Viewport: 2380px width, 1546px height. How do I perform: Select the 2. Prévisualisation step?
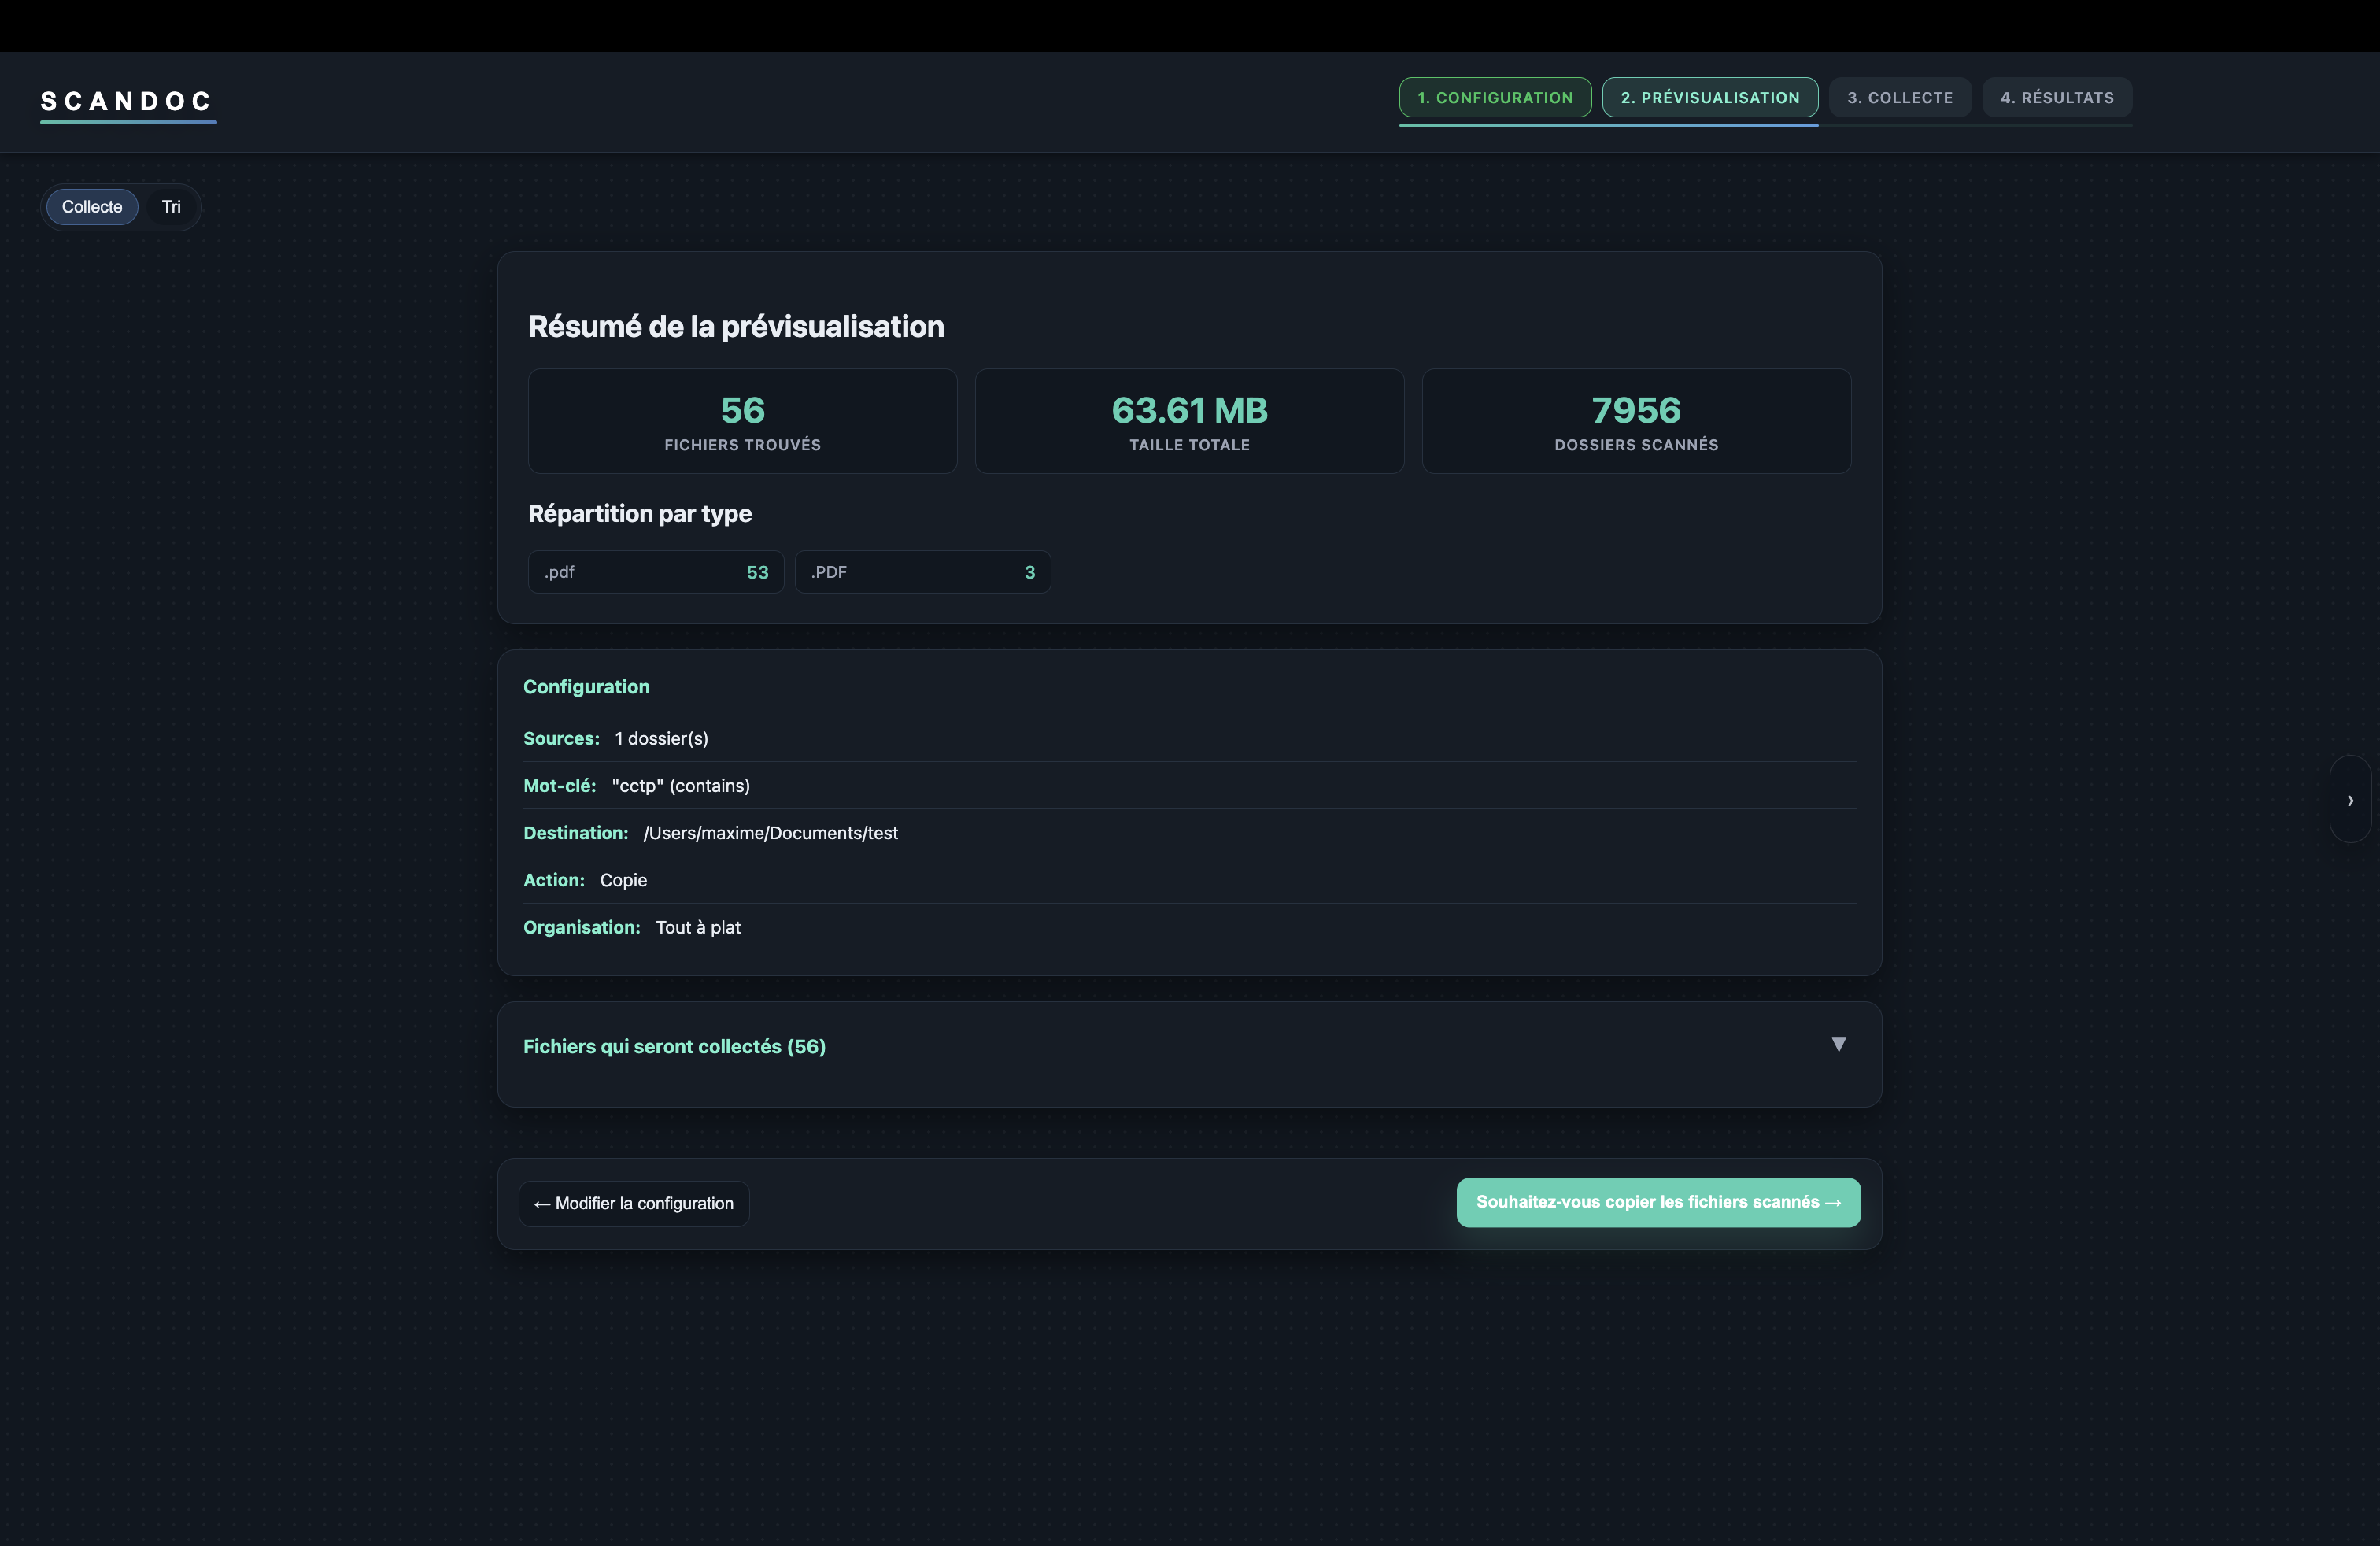pyautogui.click(x=1709, y=98)
